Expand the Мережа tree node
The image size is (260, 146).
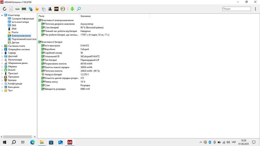pos(2,67)
